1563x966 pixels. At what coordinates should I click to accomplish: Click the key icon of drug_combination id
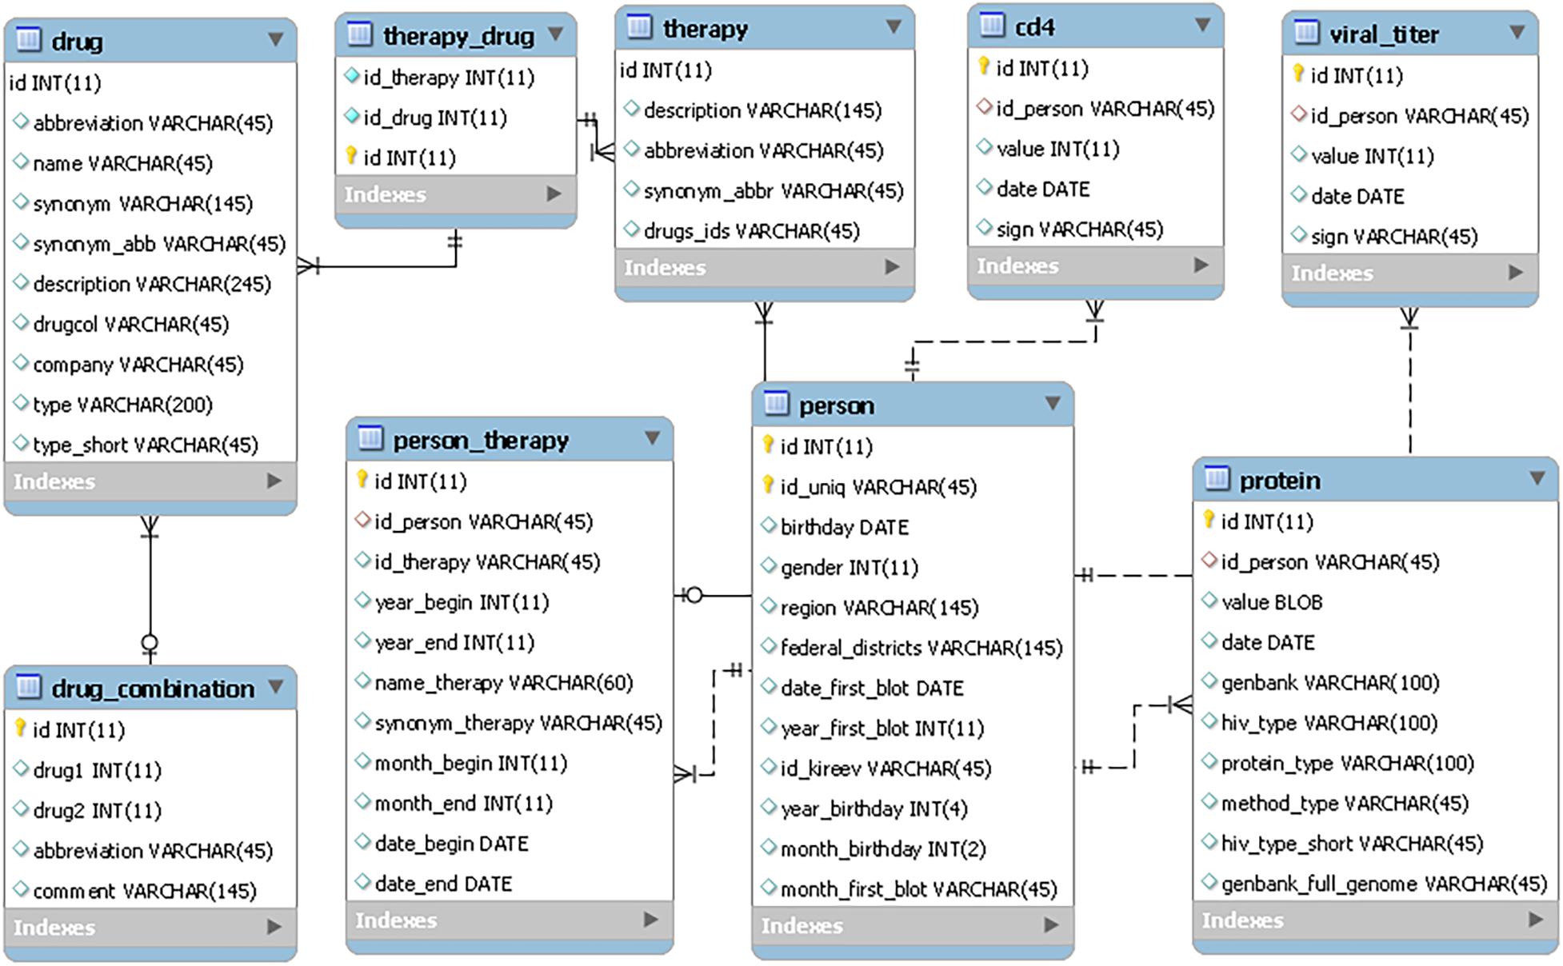click(21, 728)
